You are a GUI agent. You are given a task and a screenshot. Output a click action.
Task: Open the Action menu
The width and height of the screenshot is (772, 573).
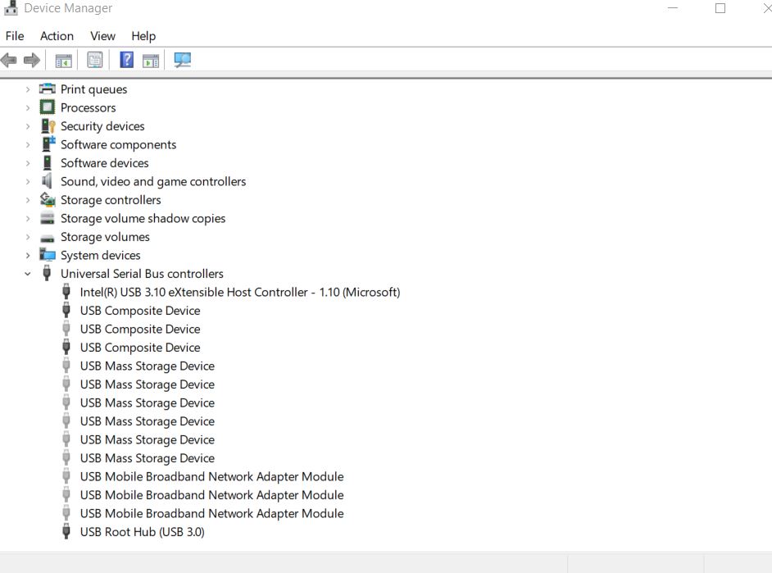click(x=57, y=36)
